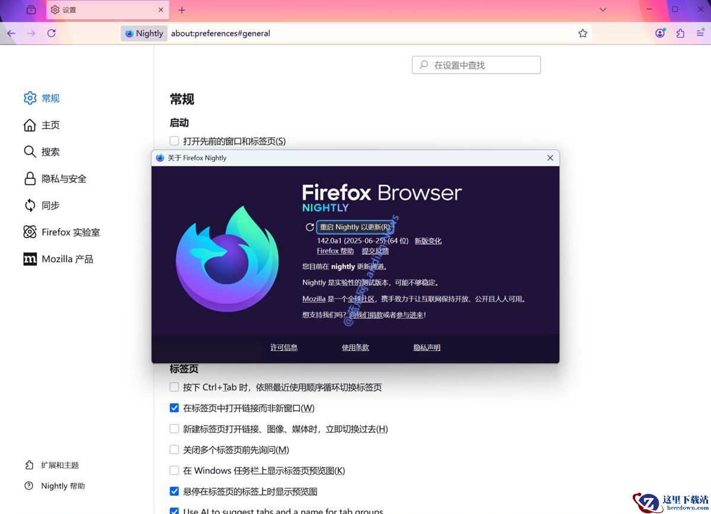
Task: Click the 在设置中查找 search field
Action: pos(476,65)
